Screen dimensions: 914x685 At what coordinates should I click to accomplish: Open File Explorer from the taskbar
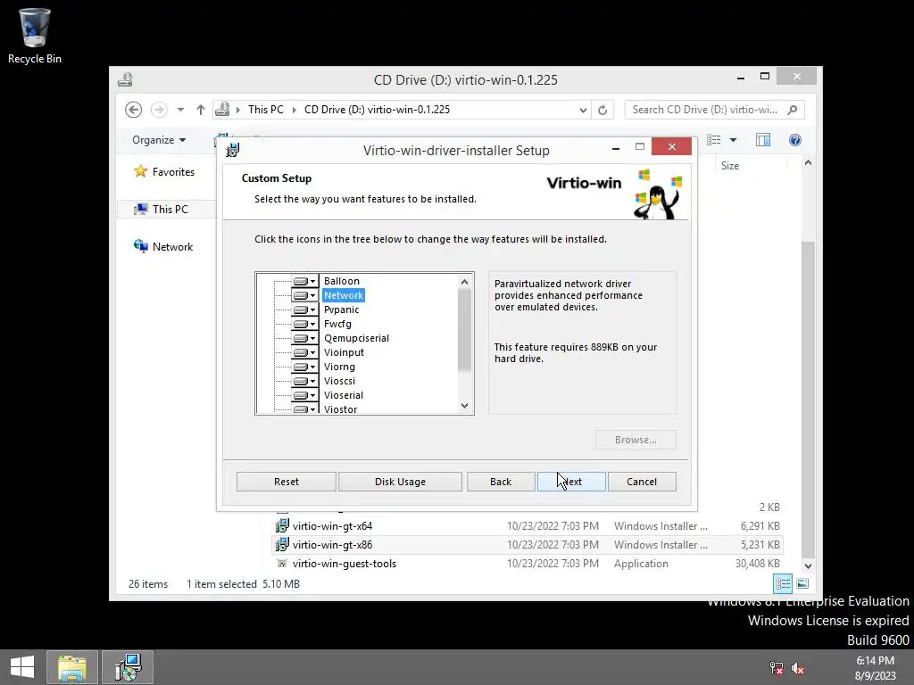(71, 667)
